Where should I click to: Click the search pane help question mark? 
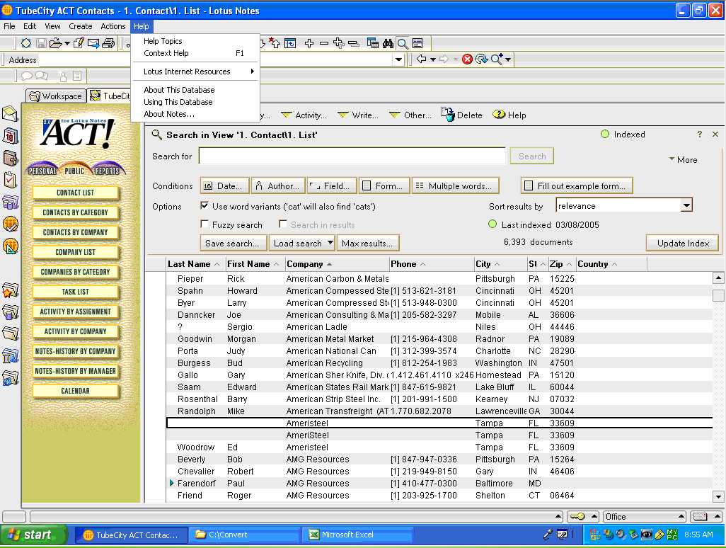(700, 135)
